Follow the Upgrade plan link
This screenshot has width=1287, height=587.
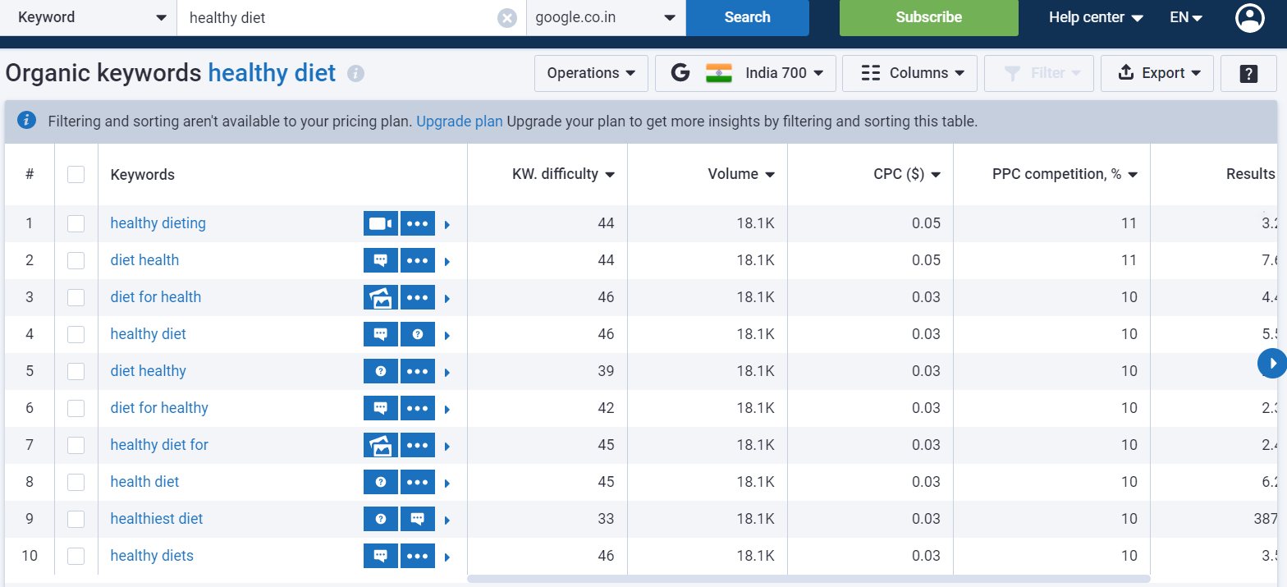tap(459, 122)
